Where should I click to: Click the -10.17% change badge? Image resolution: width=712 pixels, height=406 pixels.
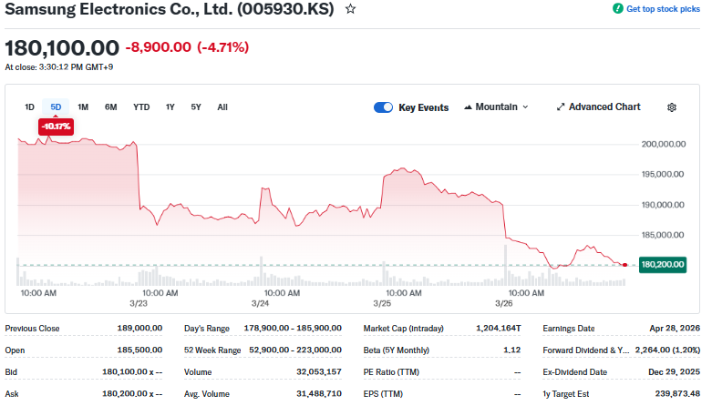(x=56, y=127)
